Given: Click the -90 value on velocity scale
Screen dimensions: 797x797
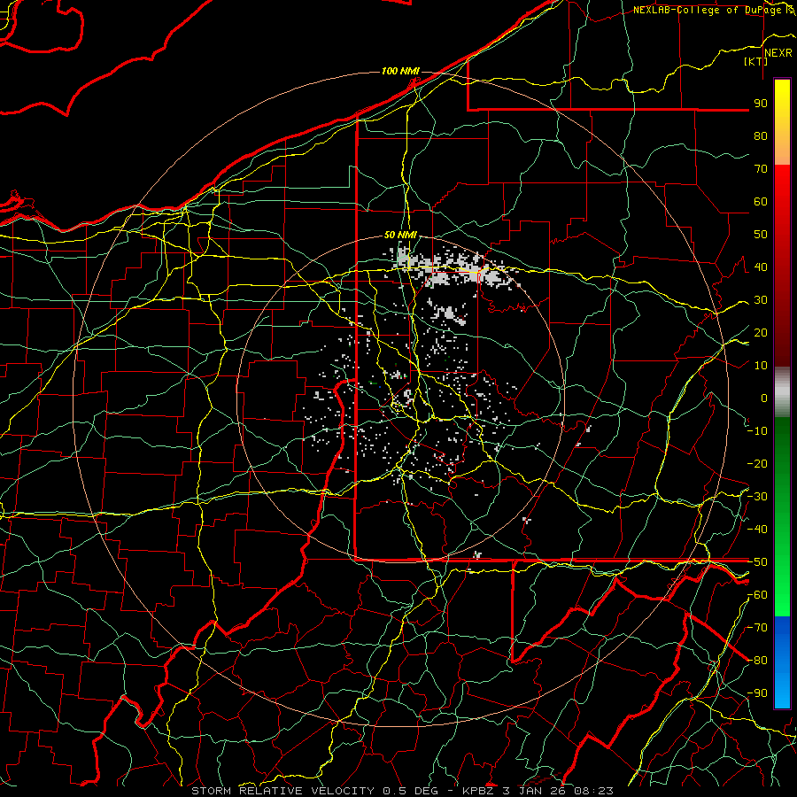Looking at the screenshot, I should [x=757, y=693].
